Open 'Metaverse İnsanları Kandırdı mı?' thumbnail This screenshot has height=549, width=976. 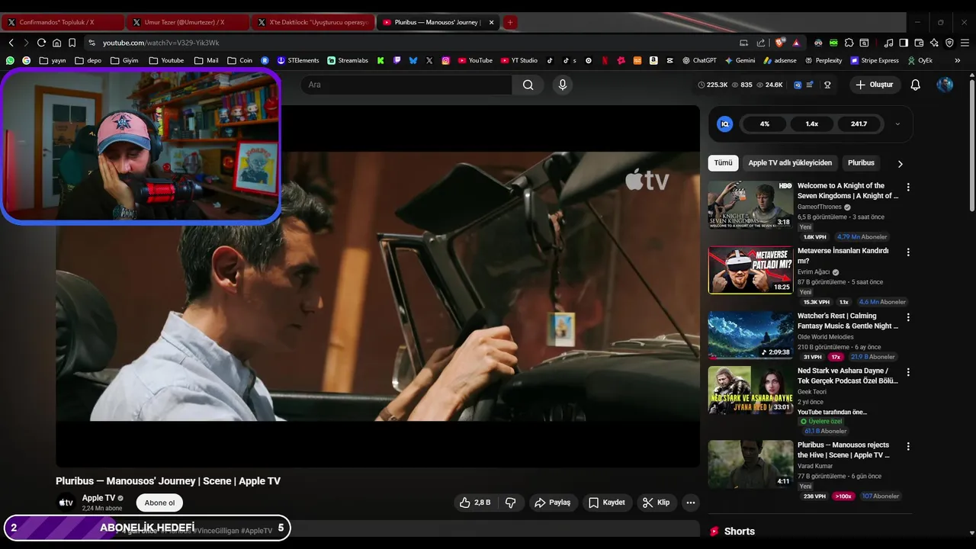tap(750, 270)
